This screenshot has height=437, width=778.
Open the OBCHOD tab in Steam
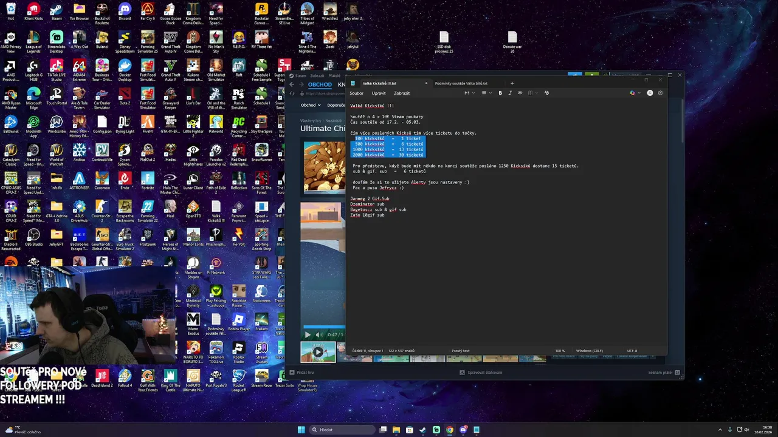320,85
